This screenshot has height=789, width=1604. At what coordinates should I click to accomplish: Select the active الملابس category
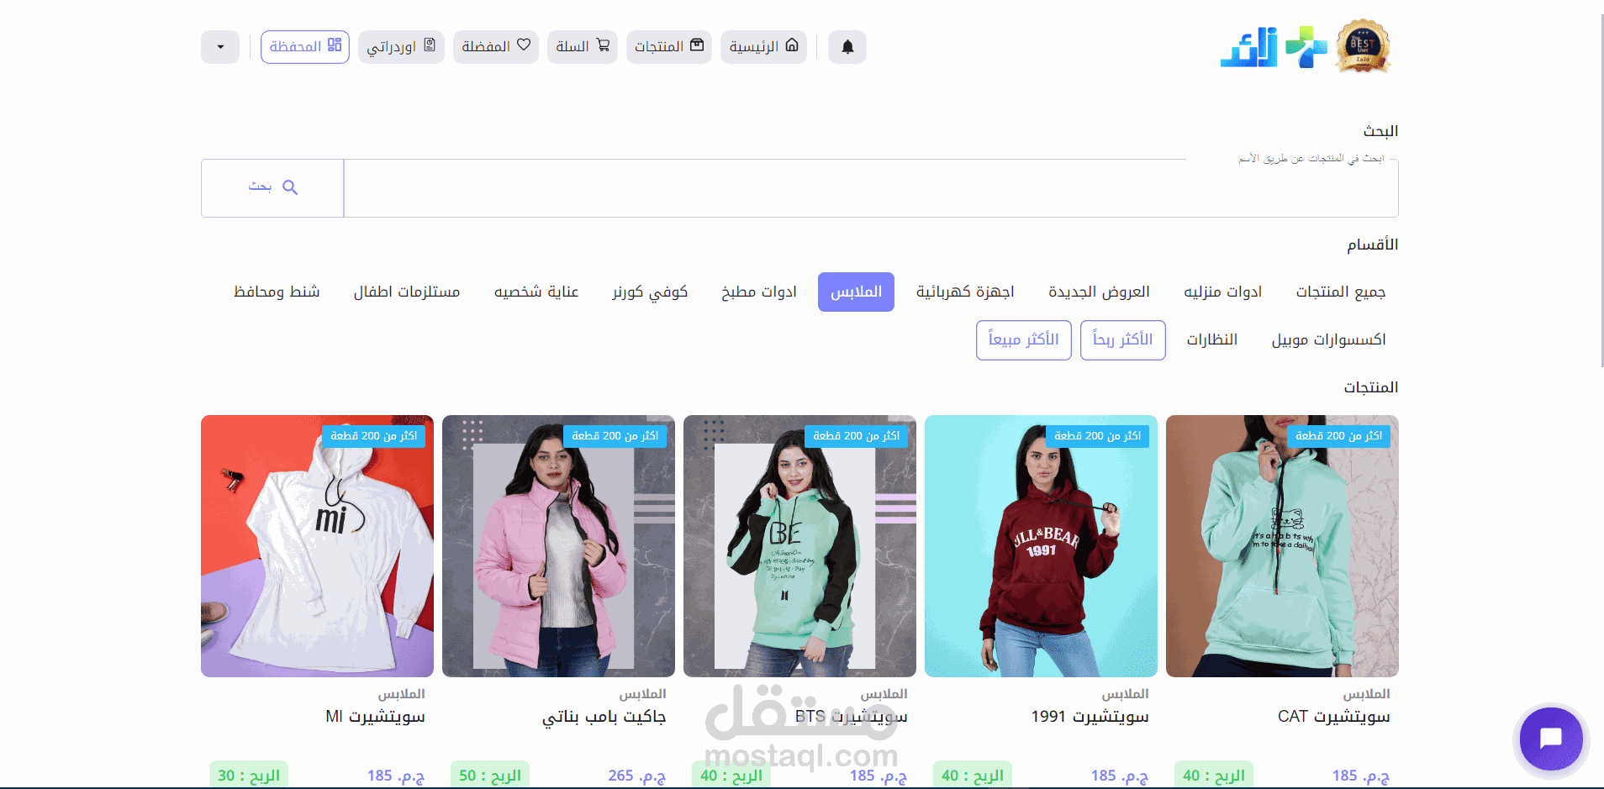[856, 292]
